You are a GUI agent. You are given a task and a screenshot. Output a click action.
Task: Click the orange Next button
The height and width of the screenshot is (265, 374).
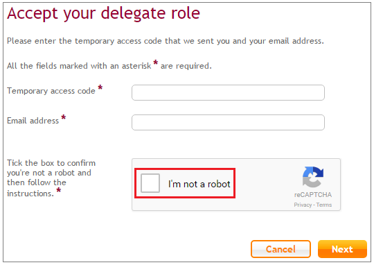[x=342, y=249]
